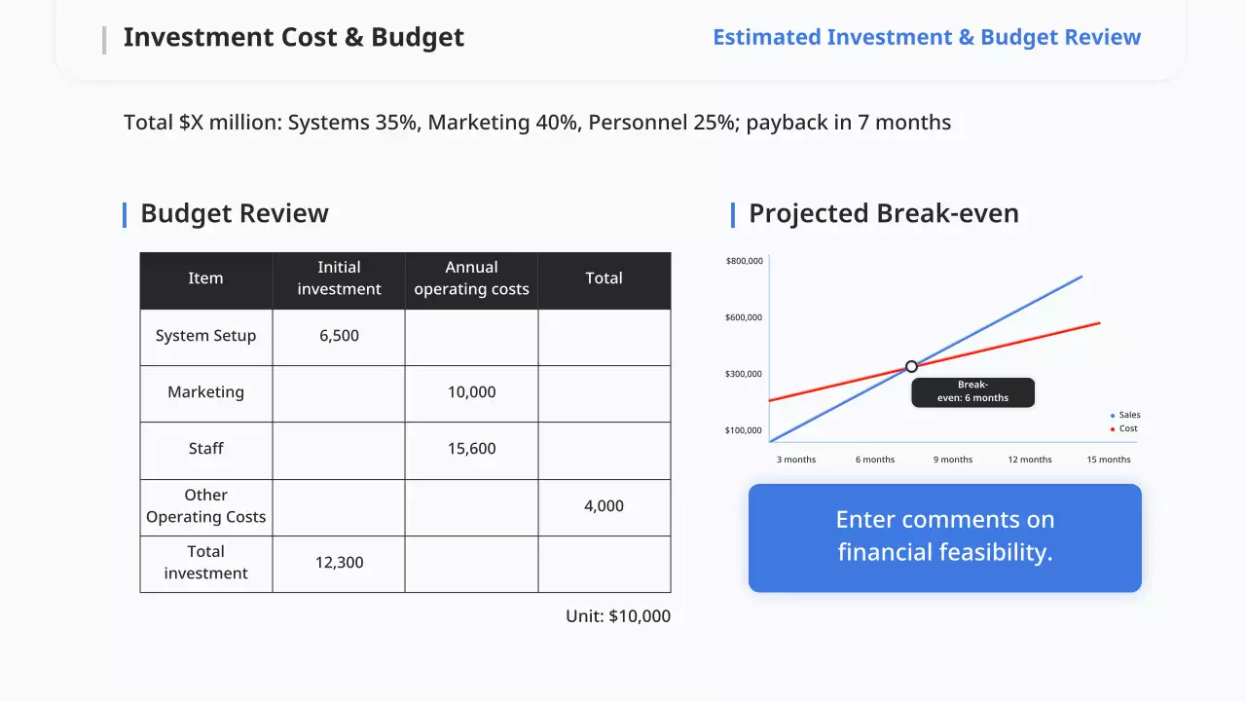This screenshot has width=1246, height=701.
Task: Click the 'Break-even: 6 months' tooltip label
Action: pyautogui.click(x=972, y=391)
